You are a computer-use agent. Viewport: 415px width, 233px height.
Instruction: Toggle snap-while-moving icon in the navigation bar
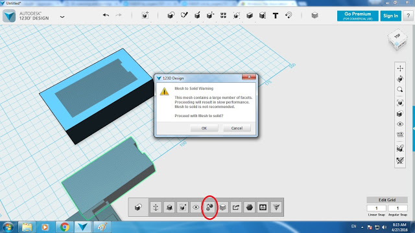coord(400,148)
